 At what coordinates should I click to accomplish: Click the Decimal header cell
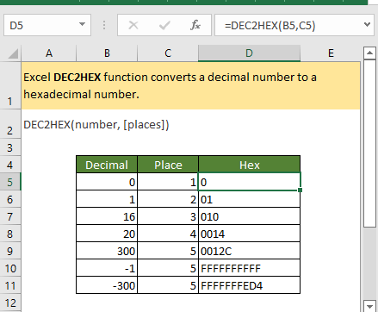point(107,165)
